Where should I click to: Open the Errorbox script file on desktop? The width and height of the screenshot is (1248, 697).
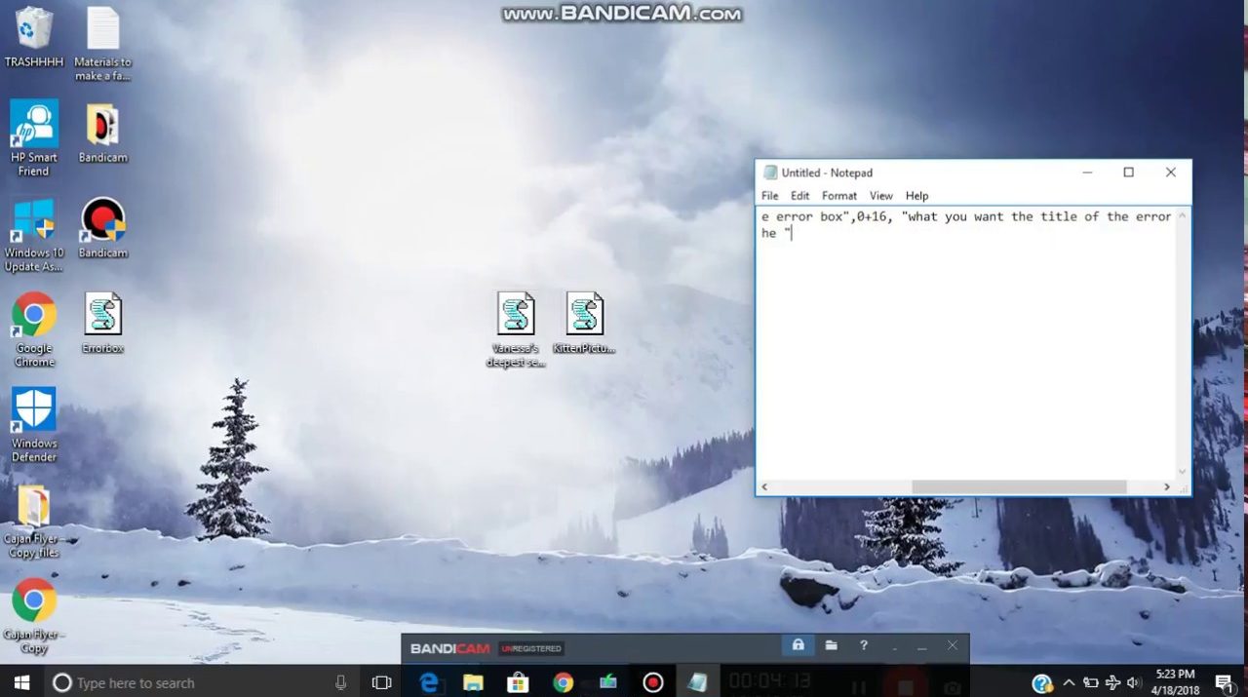102,315
